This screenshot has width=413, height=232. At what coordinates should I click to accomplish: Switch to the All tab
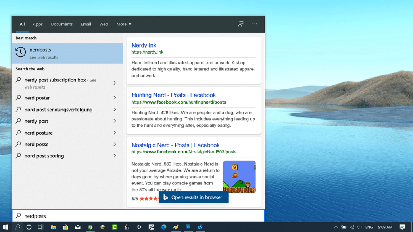[22, 24]
